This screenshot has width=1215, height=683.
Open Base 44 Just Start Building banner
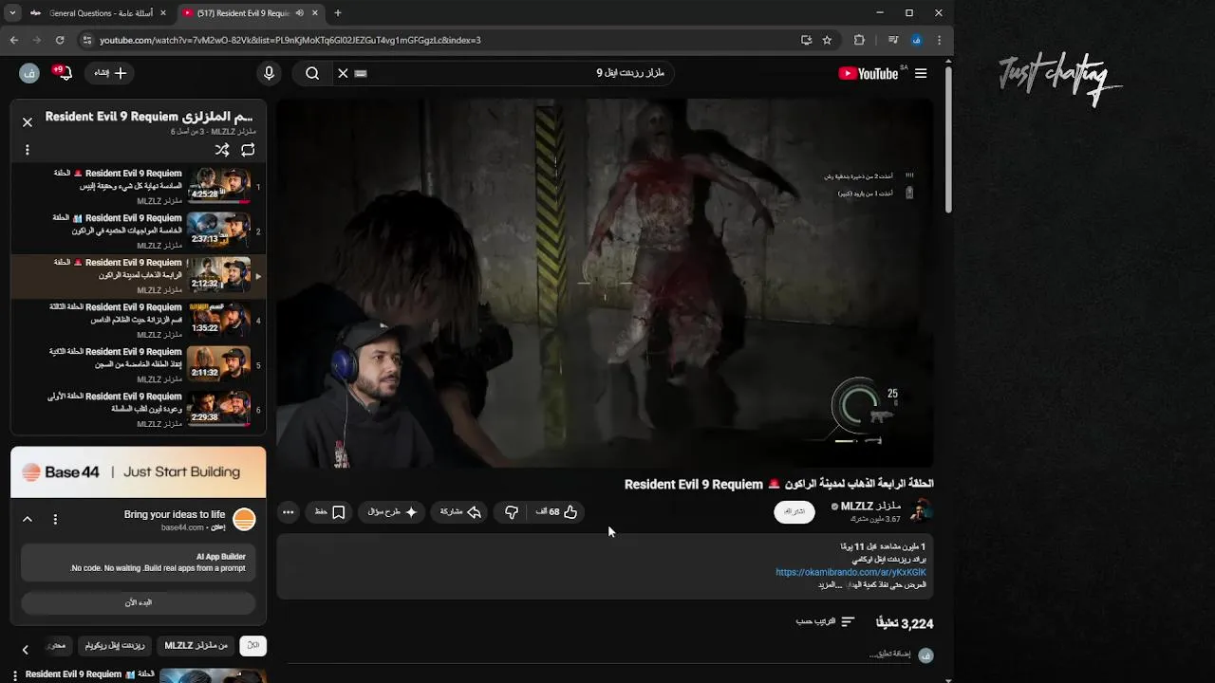(139, 472)
